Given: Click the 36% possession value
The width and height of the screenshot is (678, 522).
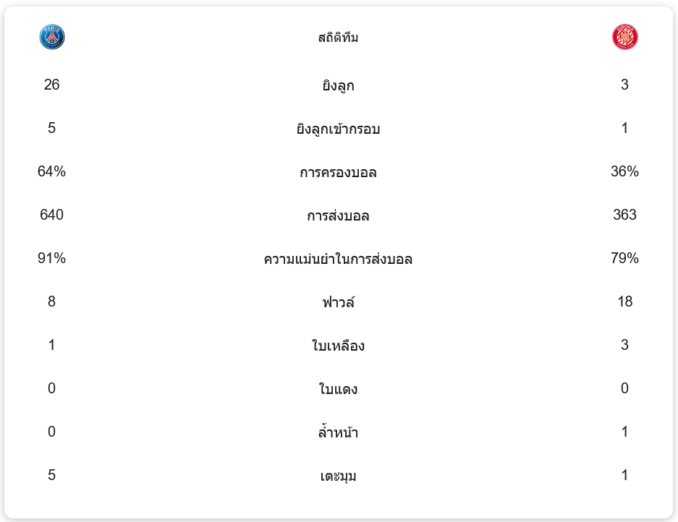Looking at the screenshot, I should [624, 171].
